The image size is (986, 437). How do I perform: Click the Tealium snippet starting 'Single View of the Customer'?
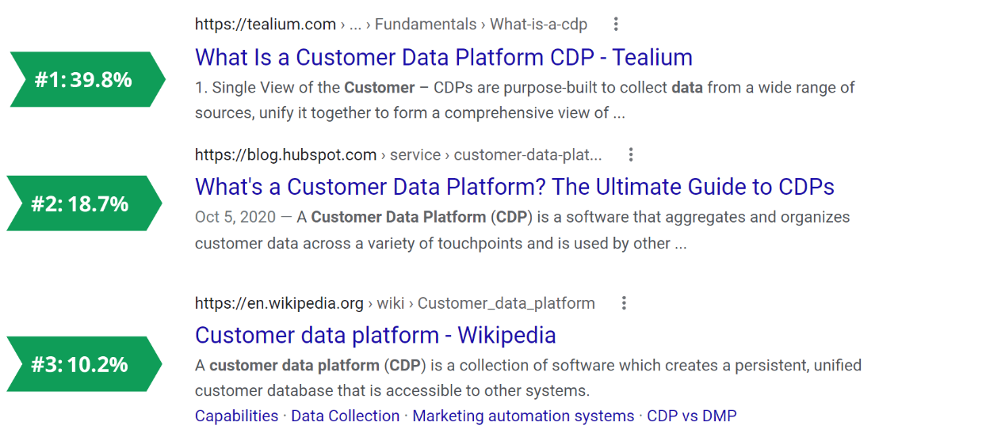point(525,100)
